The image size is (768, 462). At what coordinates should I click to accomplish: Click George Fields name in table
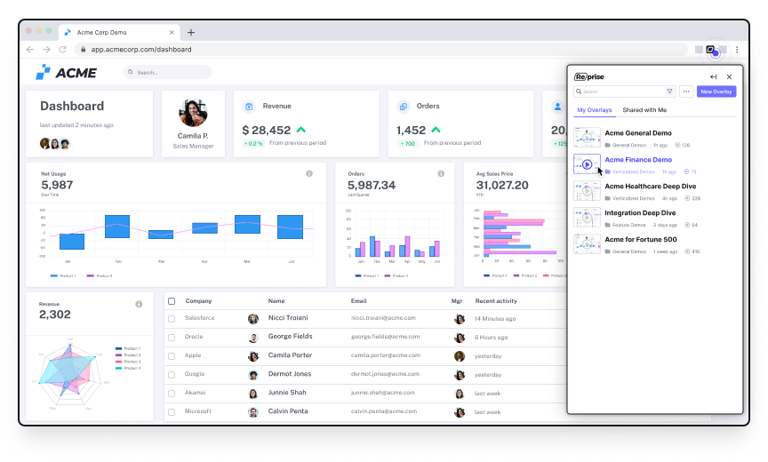point(290,336)
